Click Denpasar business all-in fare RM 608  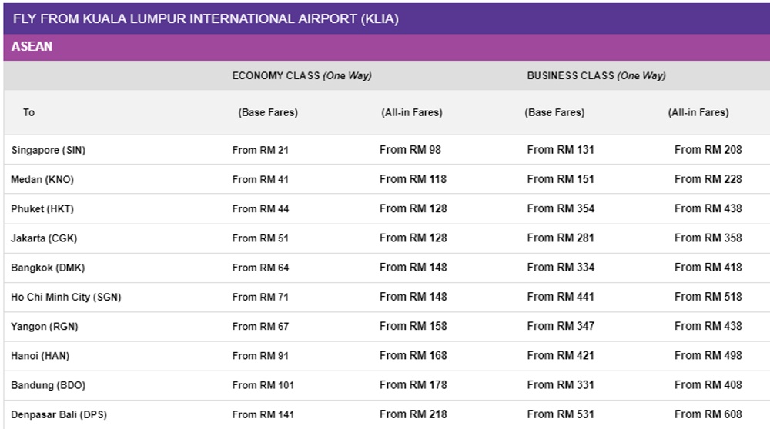[x=708, y=414]
